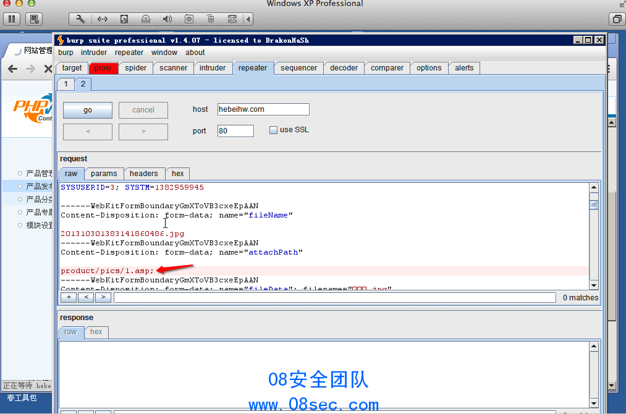Switch to the sequencer tab
The image size is (626, 414).
(x=298, y=68)
